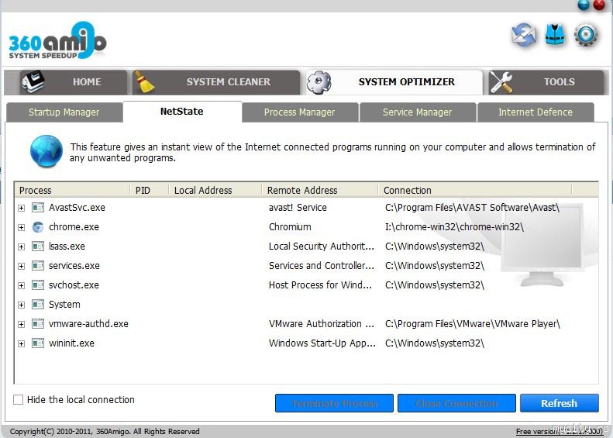The width and height of the screenshot is (613, 438).
Task: Click the VMware Player path cell
Action: tap(473, 324)
